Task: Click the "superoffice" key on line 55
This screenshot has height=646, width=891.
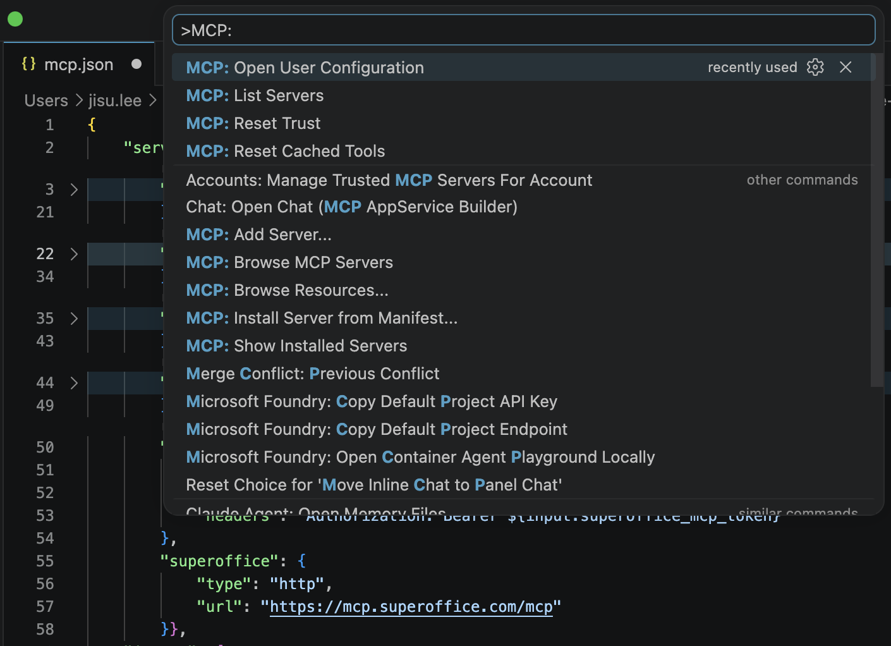Action: coord(219,561)
